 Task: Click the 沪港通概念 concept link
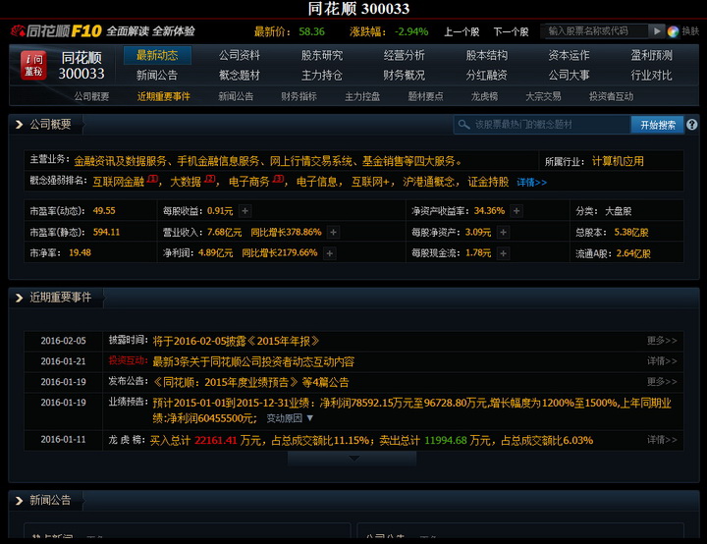click(x=429, y=182)
